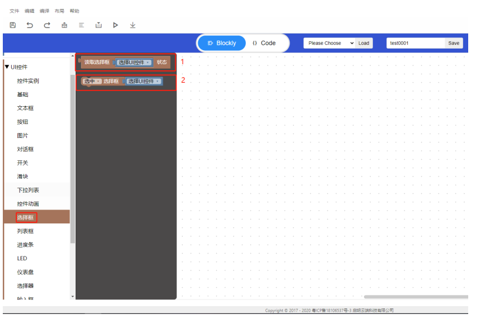485x319 pixels.
Task: Select the 按钮 category
Action: click(x=22, y=122)
